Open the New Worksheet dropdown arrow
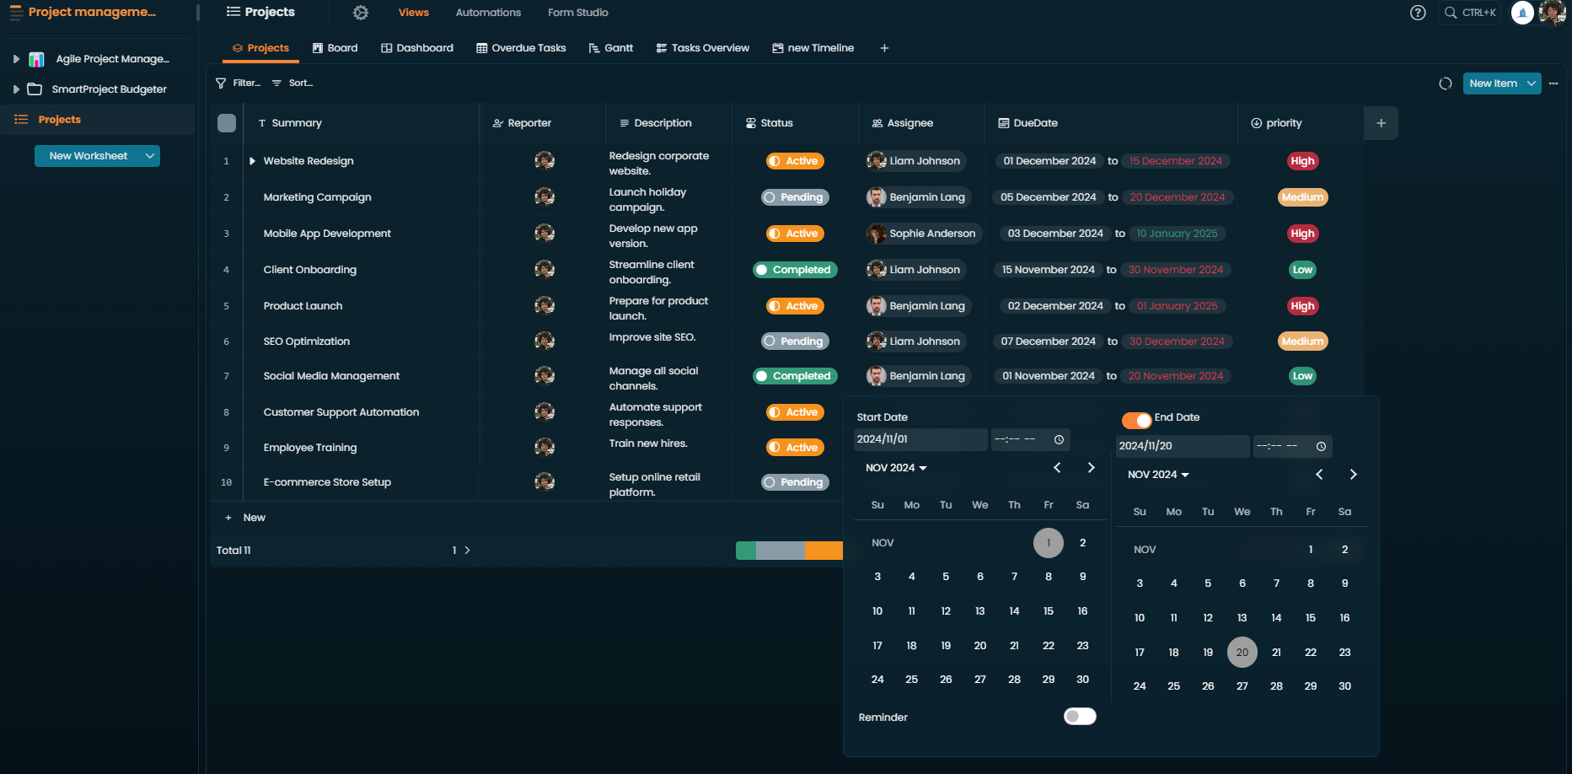 pyautogui.click(x=150, y=156)
